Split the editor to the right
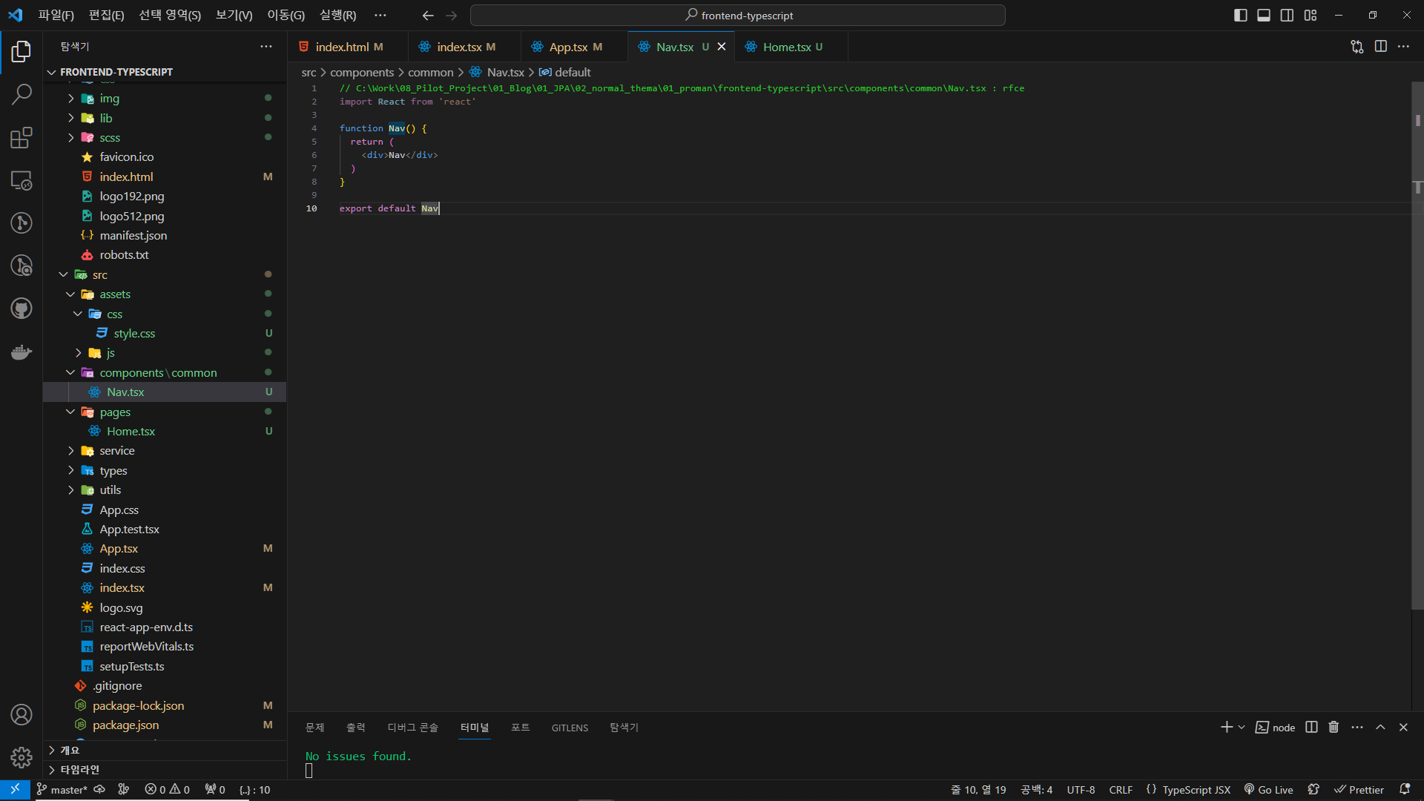This screenshot has width=1424, height=801. [1380, 47]
